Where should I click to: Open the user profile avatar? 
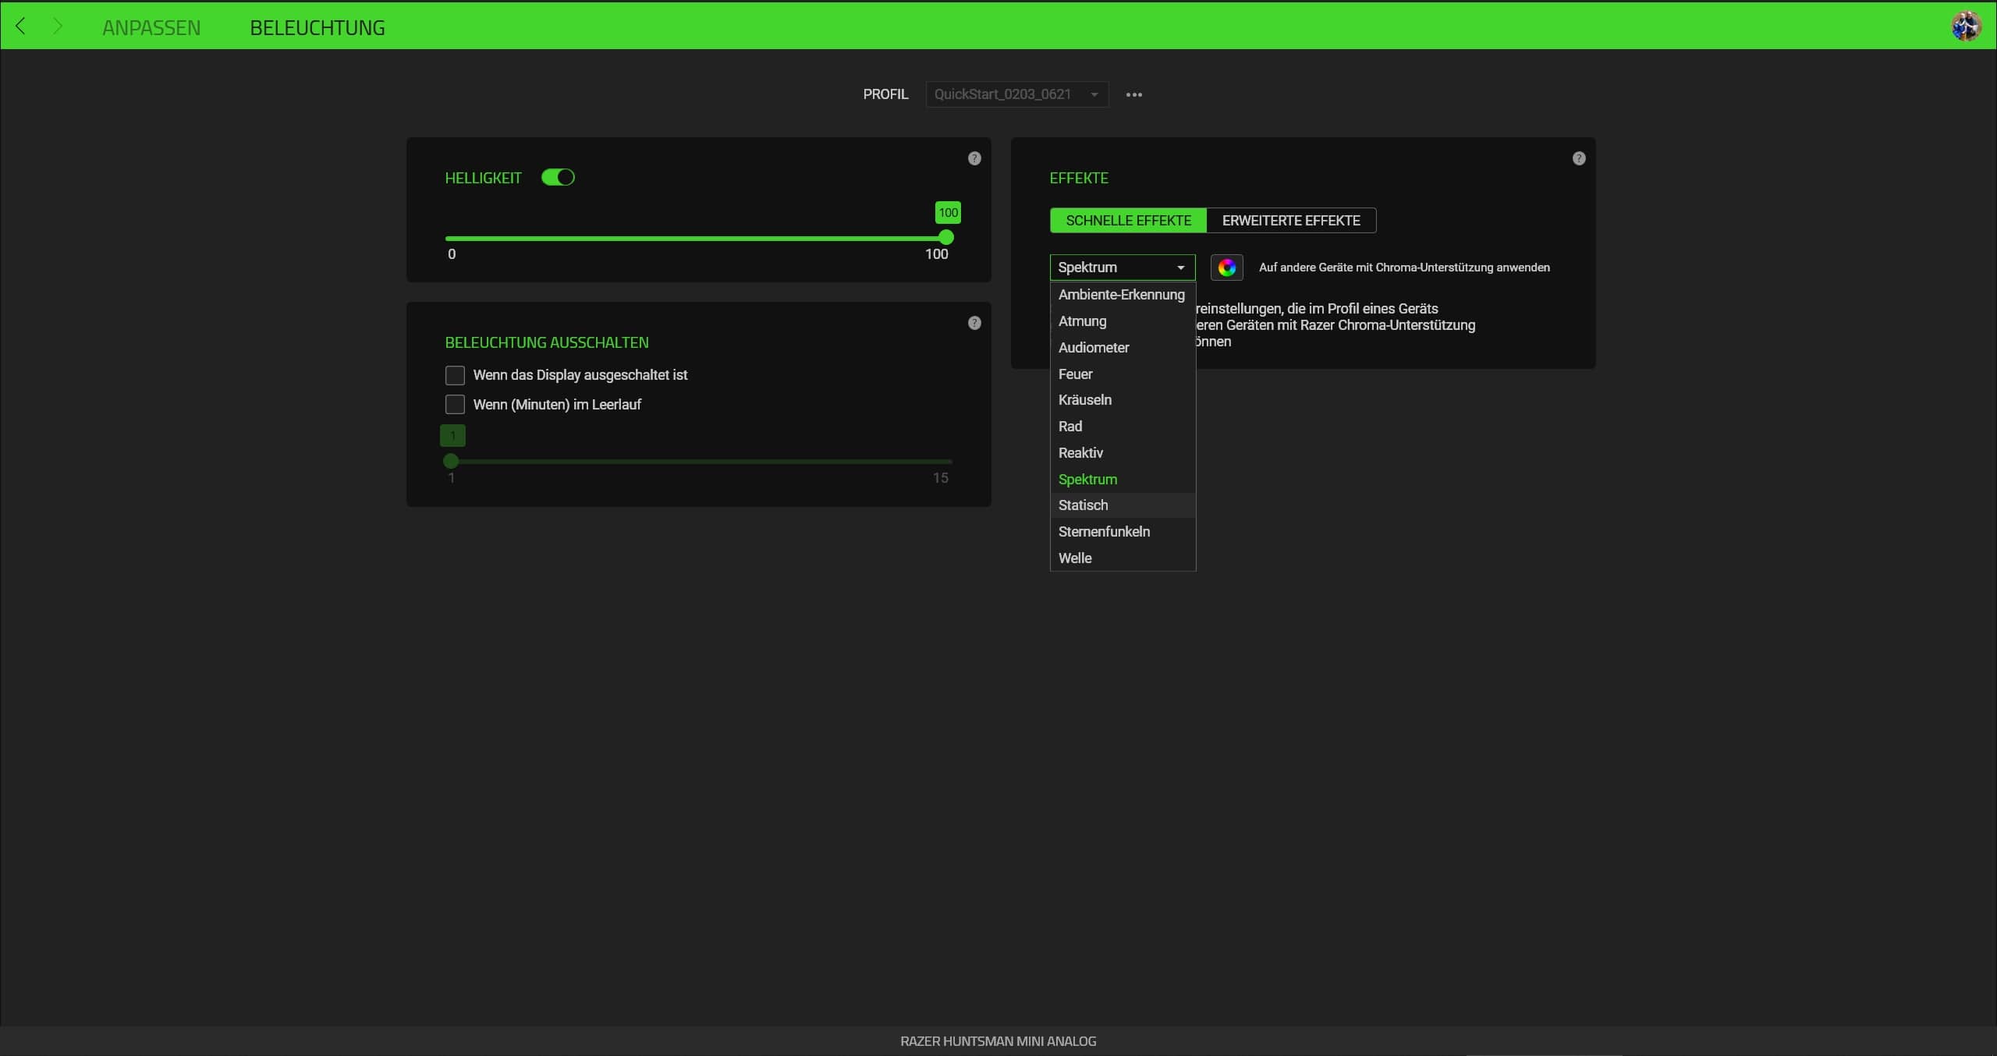pyautogui.click(x=1966, y=26)
